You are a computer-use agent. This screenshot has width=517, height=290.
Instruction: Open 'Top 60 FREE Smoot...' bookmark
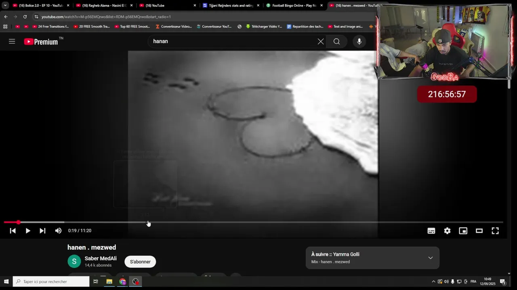click(x=132, y=27)
